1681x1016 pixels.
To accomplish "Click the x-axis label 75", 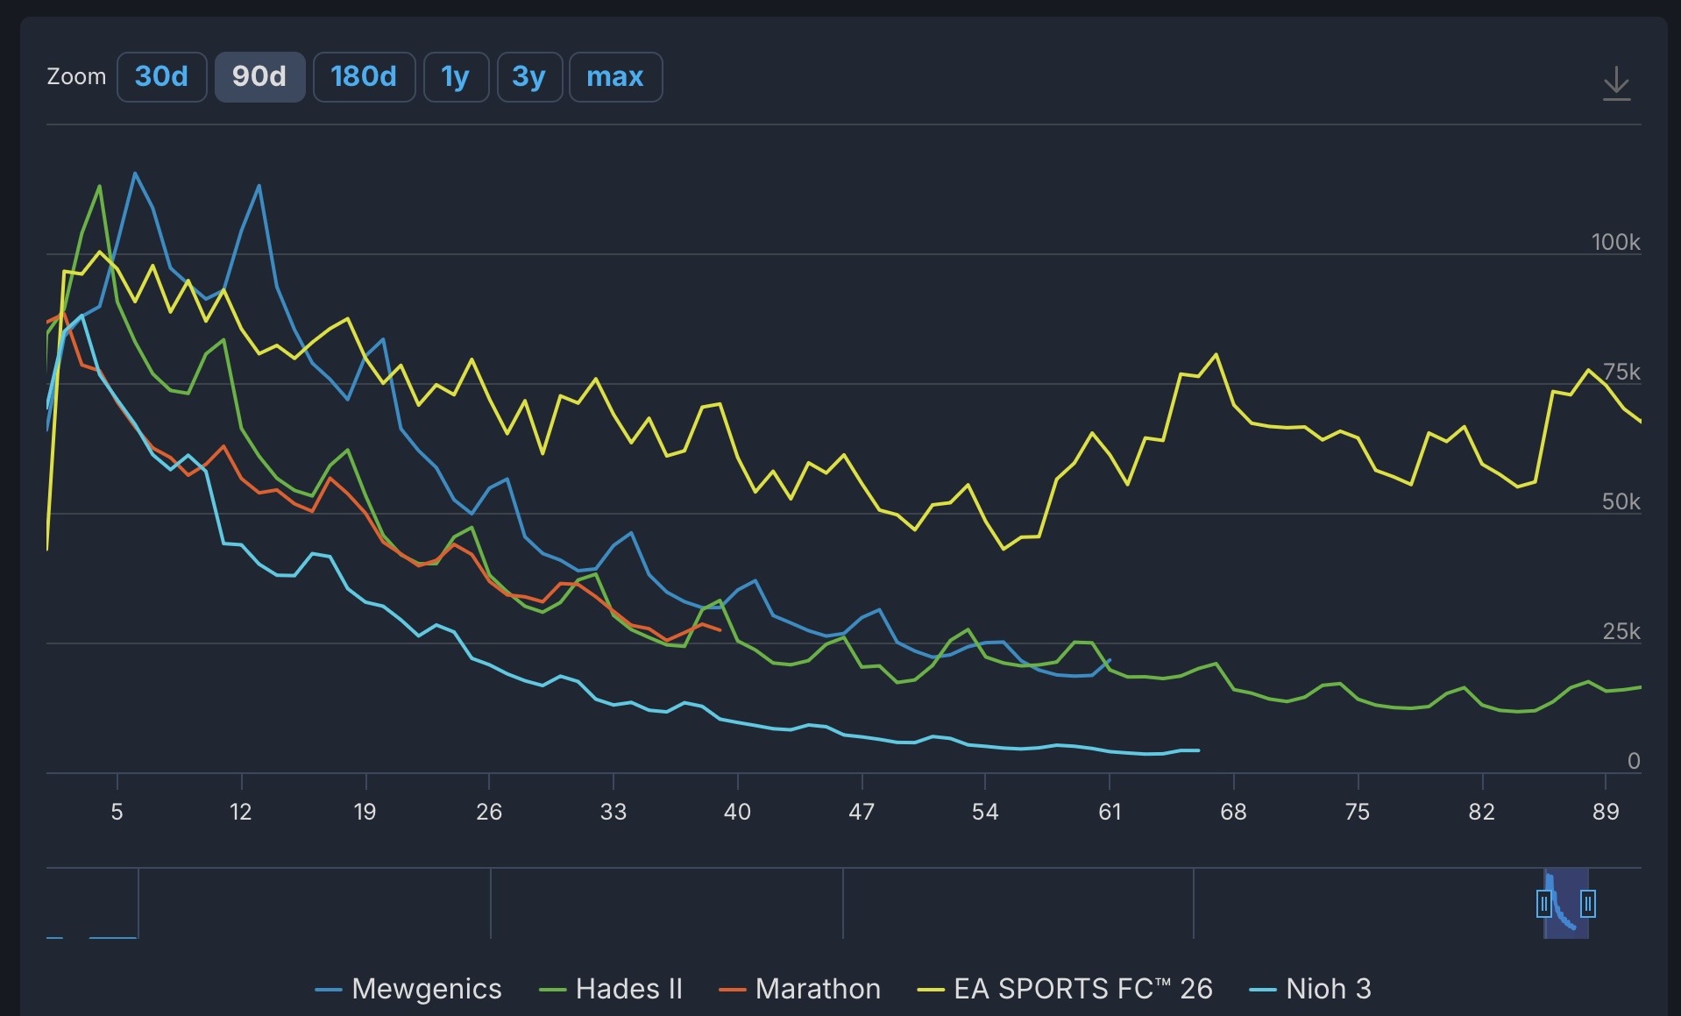I will pyautogui.click(x=1358, y=812).
